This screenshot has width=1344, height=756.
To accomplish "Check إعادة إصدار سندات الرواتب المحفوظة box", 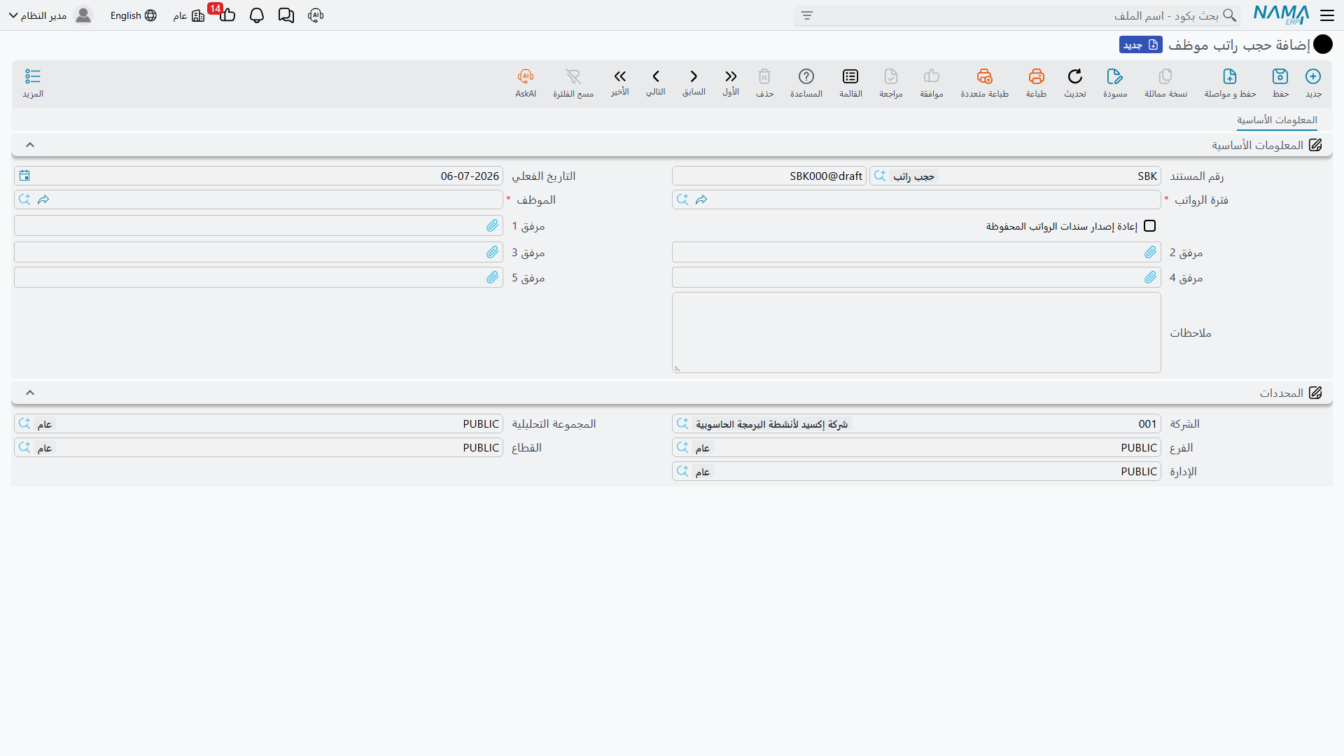I will 1149,226.
